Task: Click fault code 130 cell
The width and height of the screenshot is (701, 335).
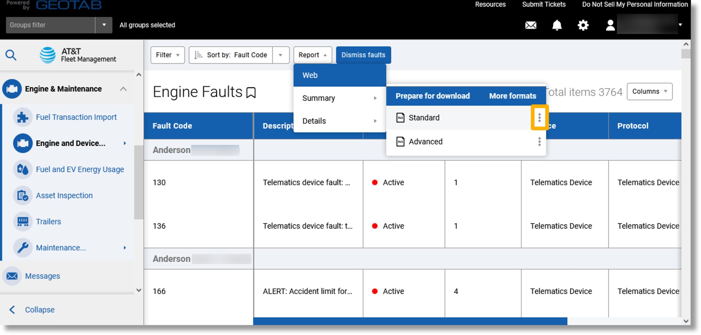Action: [199, 182]
